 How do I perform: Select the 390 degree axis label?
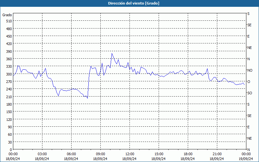(9, 52)
